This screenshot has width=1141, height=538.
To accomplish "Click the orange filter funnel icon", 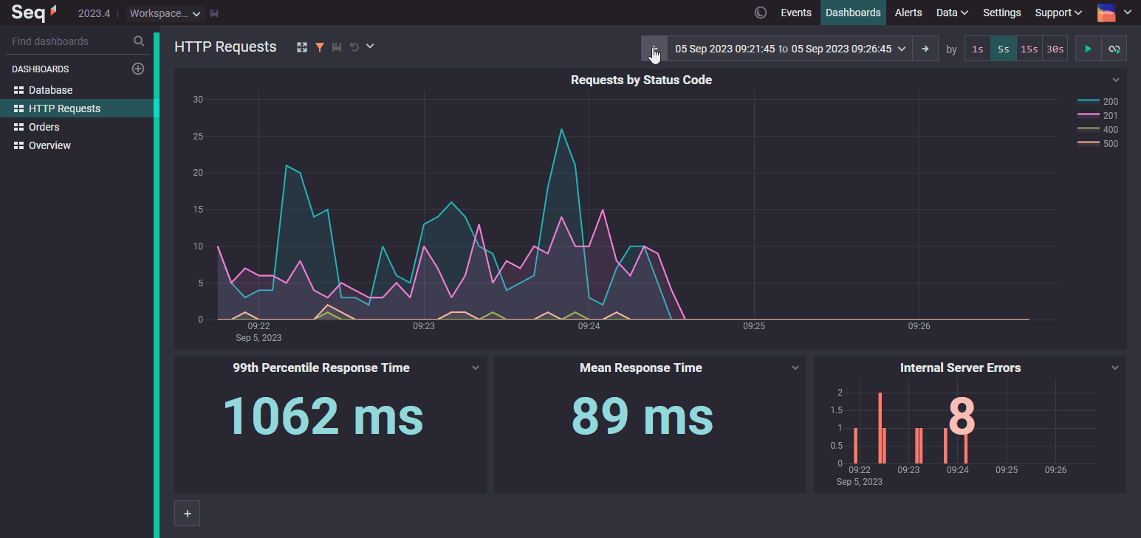I will click(x=319, y=47).
